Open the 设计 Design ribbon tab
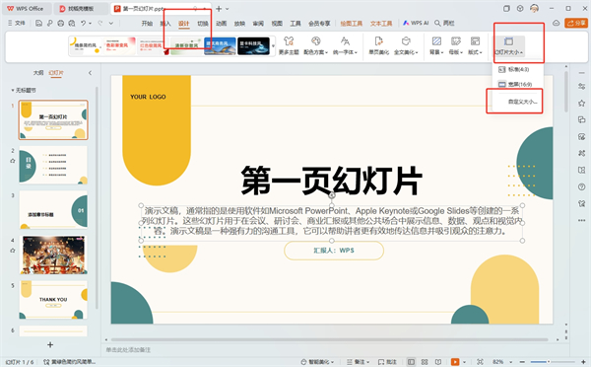591x367 pixels. pyautogui.click(x=183, y=24)
